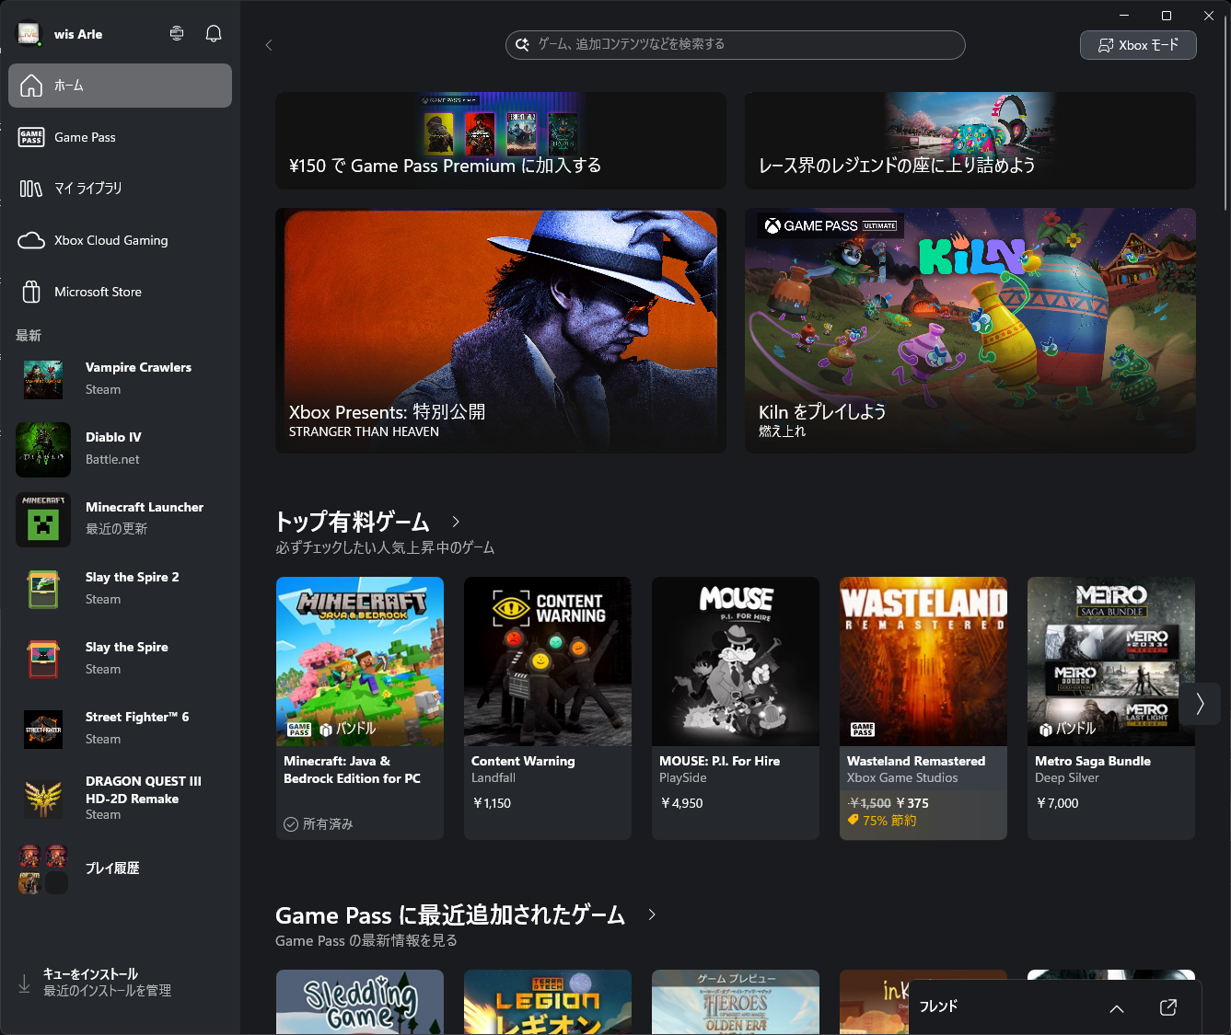Screen dimensions: 1231x1035
Task: Open Xbox Cloud Gaming in sidebar
Action: point(120,240)
